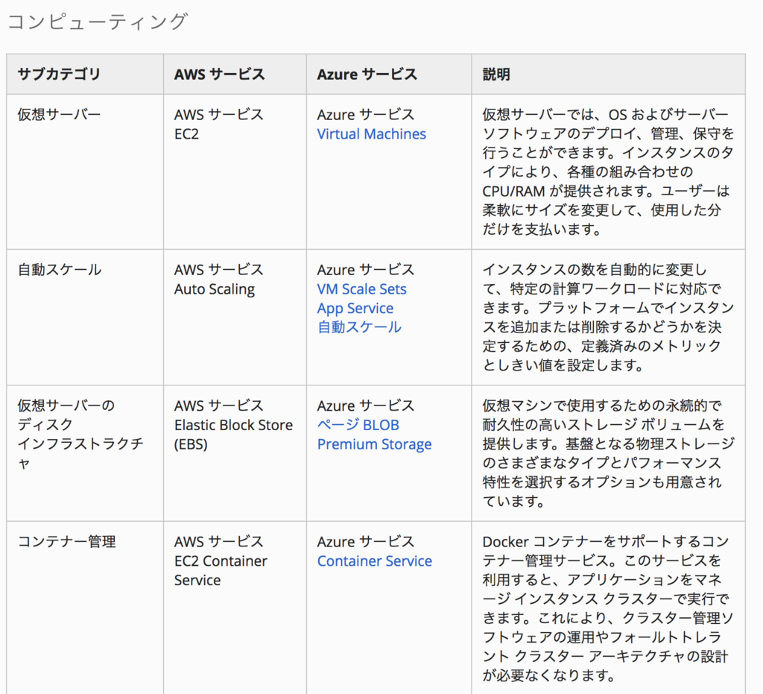
Task: Open the VM Scale Sets link
Action: point(361,289)
